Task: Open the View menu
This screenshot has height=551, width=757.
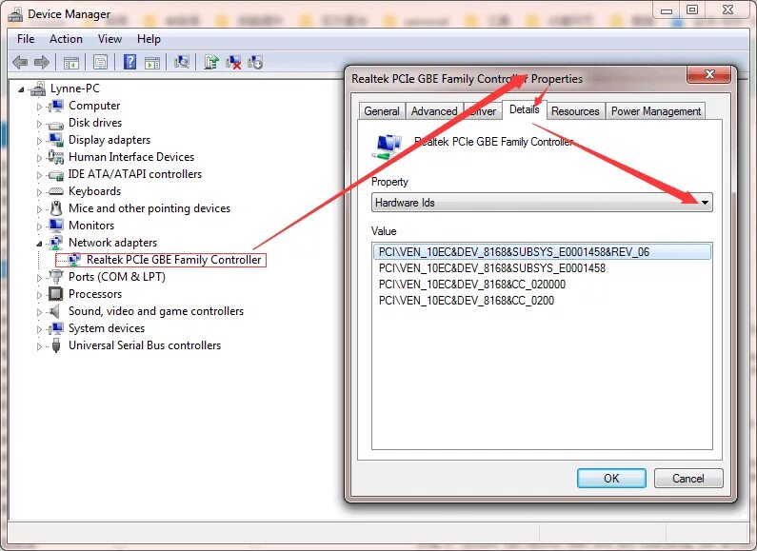Action: 110,39
